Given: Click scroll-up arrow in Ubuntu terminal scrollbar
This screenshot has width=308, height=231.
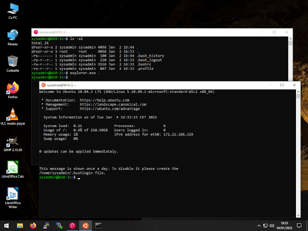Looking at the screenshot, I should point(298,92).
